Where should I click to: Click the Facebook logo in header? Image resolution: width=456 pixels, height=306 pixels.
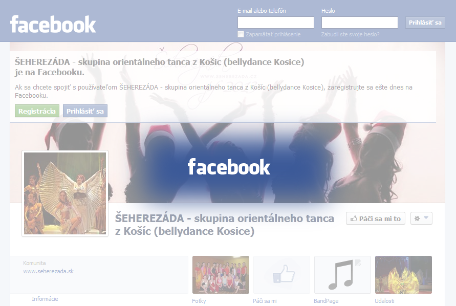53,24
